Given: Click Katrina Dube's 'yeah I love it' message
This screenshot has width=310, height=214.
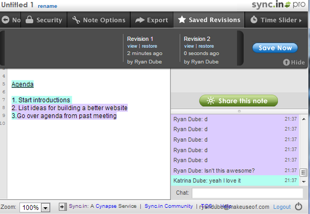Looking at the screenshot, I should pyautogui.click(x=235, y=180).
